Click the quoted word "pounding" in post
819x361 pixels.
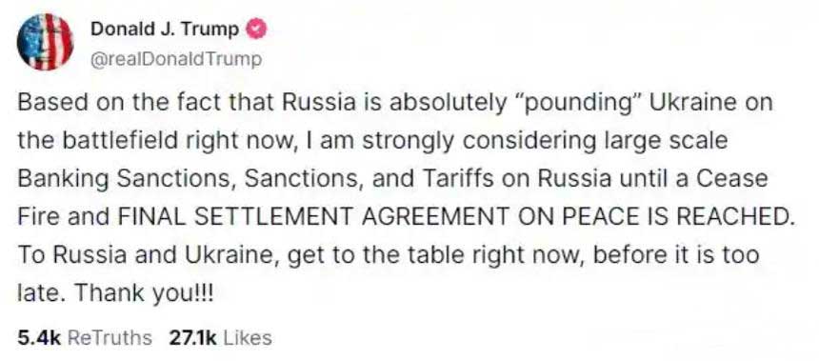(x=573, y=103)
